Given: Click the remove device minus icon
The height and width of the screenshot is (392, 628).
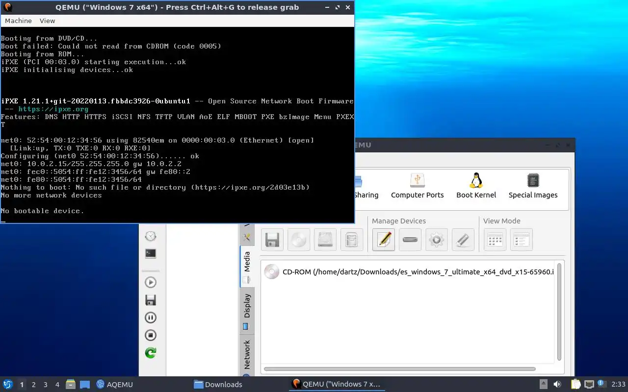Looking at the screenshot, I should 410,240.
